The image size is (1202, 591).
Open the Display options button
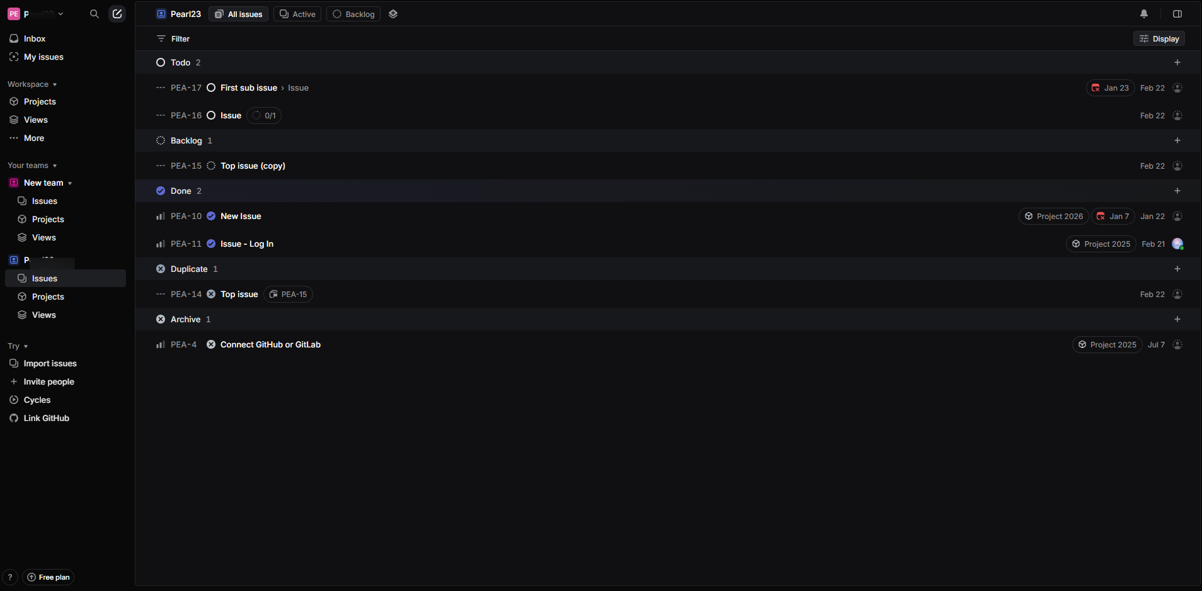point(1159,38)
